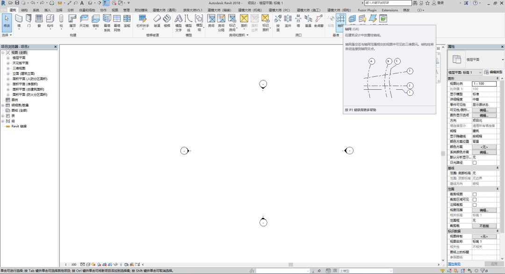Image resolution: width=505 pixels, height=274 pixels.
Task: Select the 坡道 (Ramp) tool
Action: (x=157, y=21)
